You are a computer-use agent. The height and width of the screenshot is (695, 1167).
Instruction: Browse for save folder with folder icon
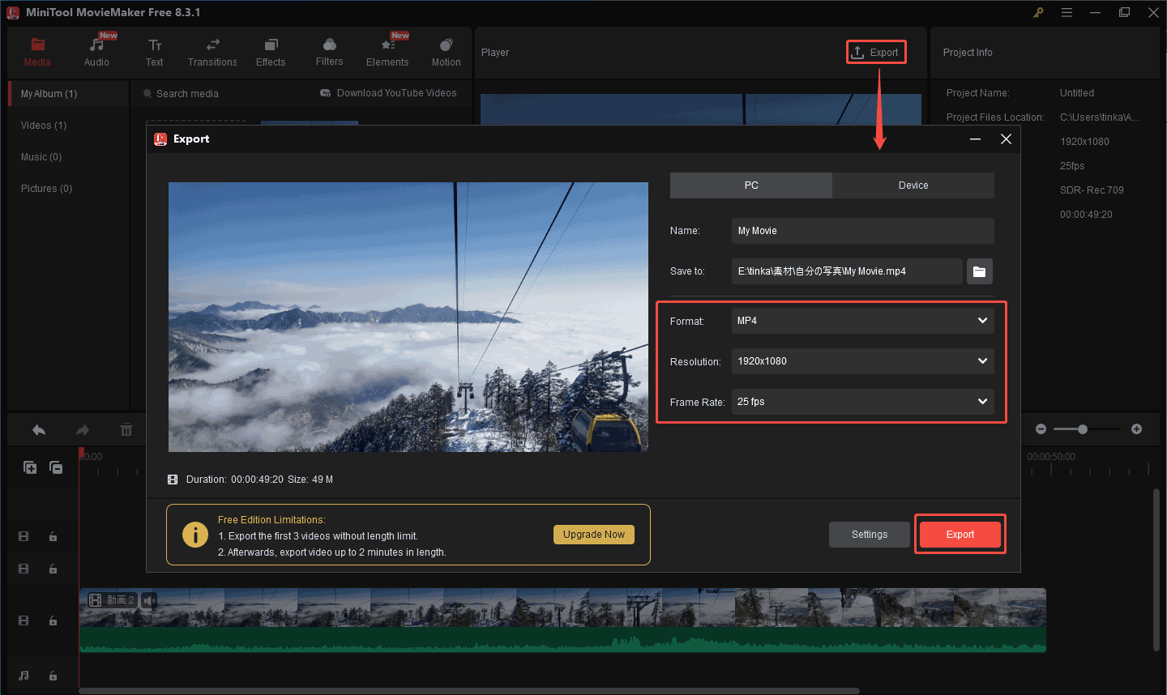point(979,271)
